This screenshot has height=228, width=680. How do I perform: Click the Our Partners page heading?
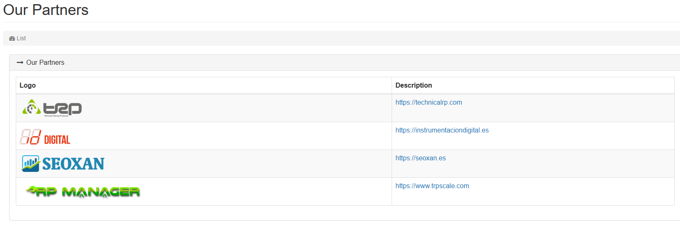click(46, 10)
